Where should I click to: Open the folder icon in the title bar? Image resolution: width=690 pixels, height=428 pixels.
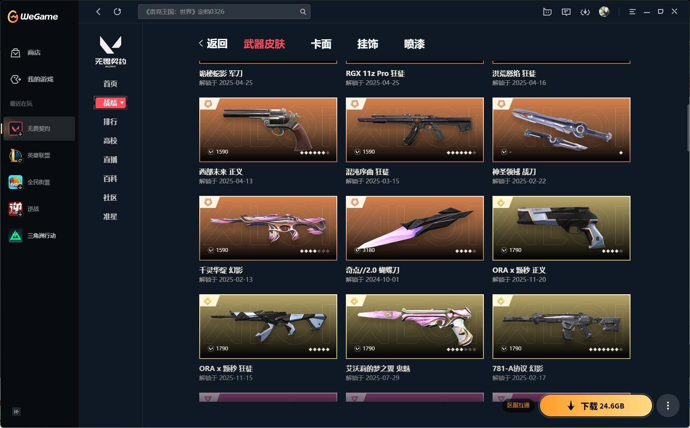(x=547, y=12)
